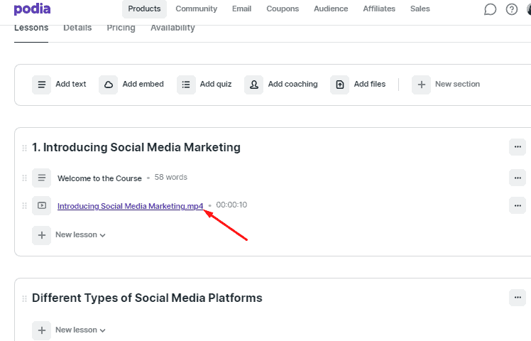The width and height of the screenshot is (531, 341).
Task: Click the Add text icon
Action: [x=41, y=85]
